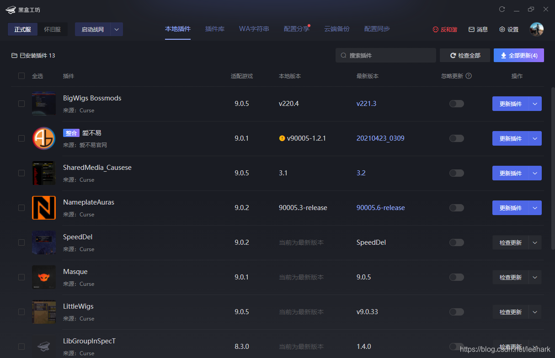Click the help icon beside 忽略更新
555x358 pixels.
coord(469,76)
